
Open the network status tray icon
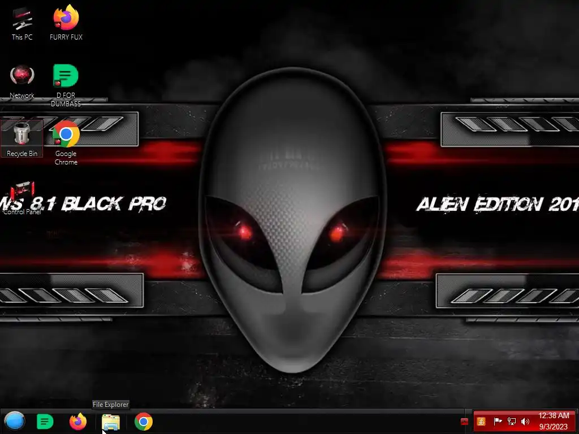click(x=512, y=422)
